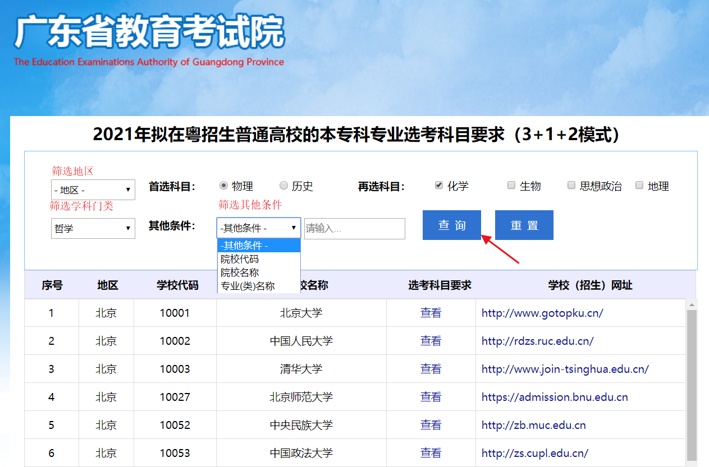This screenshot has height=467, width=709.
Task: Select the 历史 radio button
Action: tap(283, 186)
